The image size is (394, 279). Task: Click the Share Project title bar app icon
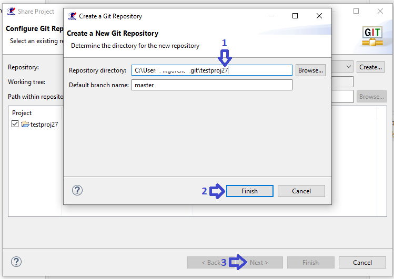tap(11, 11)
